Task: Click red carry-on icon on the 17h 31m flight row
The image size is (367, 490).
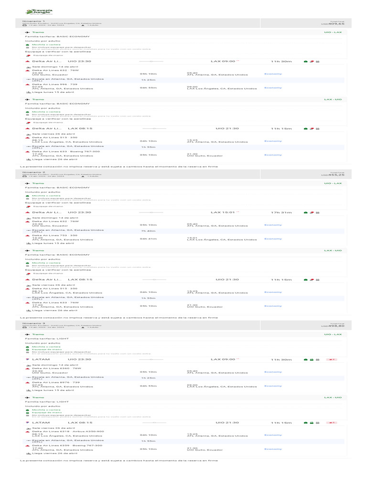Action: 312,212
